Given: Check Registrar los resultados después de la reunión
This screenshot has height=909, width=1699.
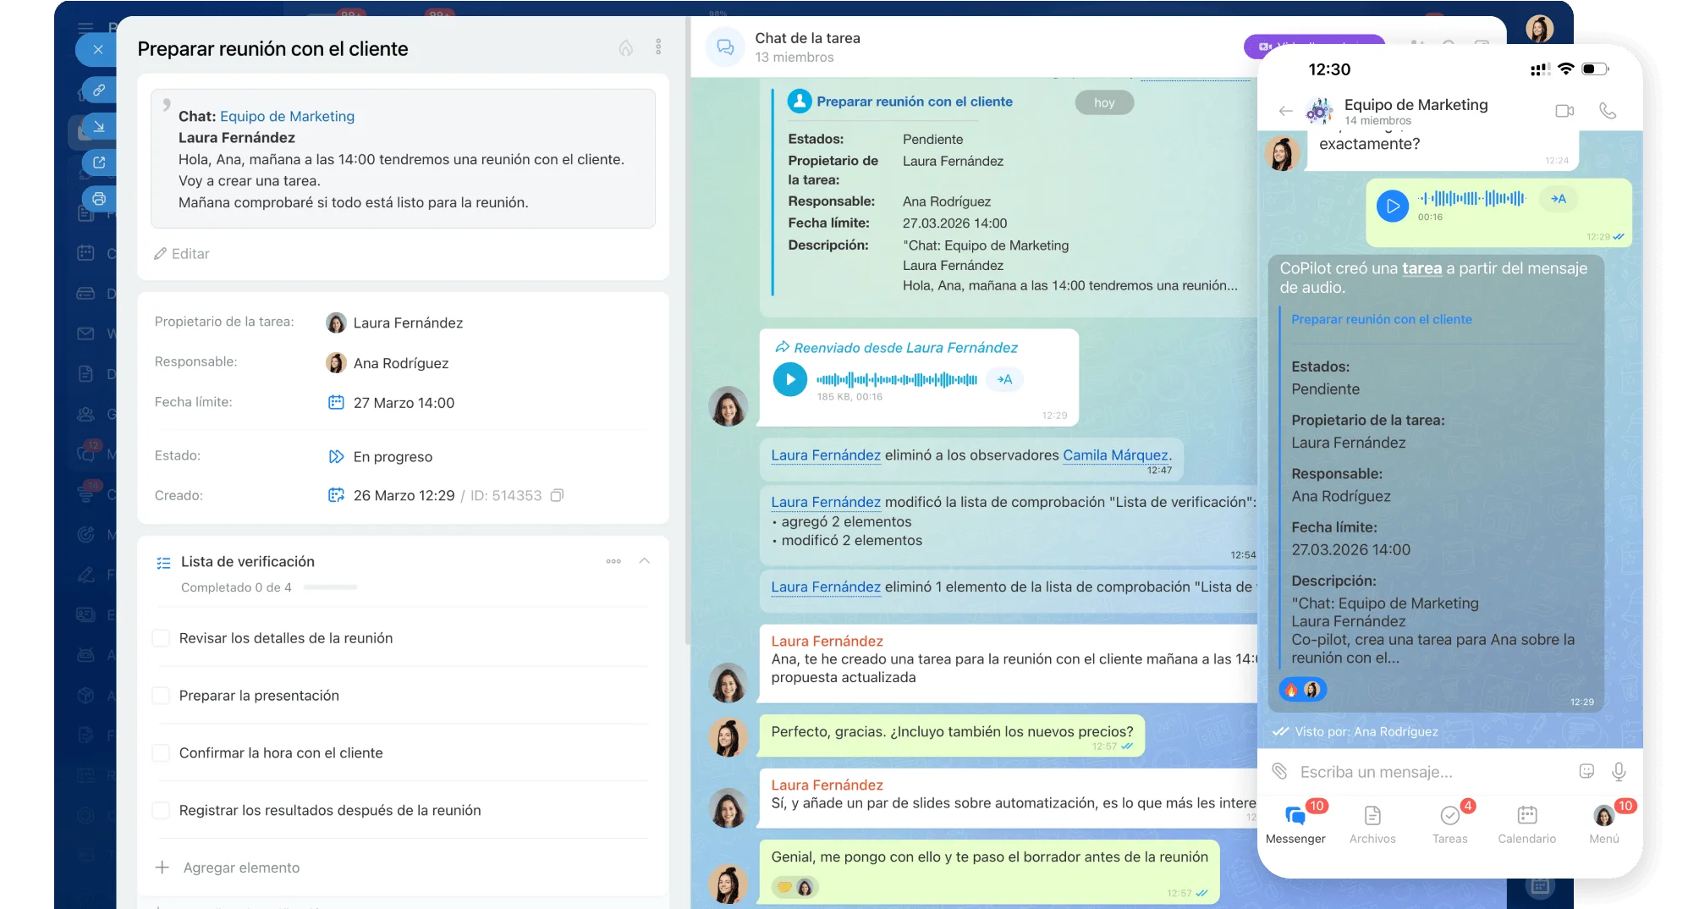Looking at the screenshot, I should (x=161, y=811).
